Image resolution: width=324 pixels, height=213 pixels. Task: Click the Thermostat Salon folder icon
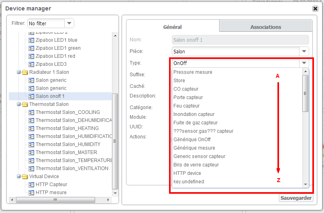coord(25,104)
